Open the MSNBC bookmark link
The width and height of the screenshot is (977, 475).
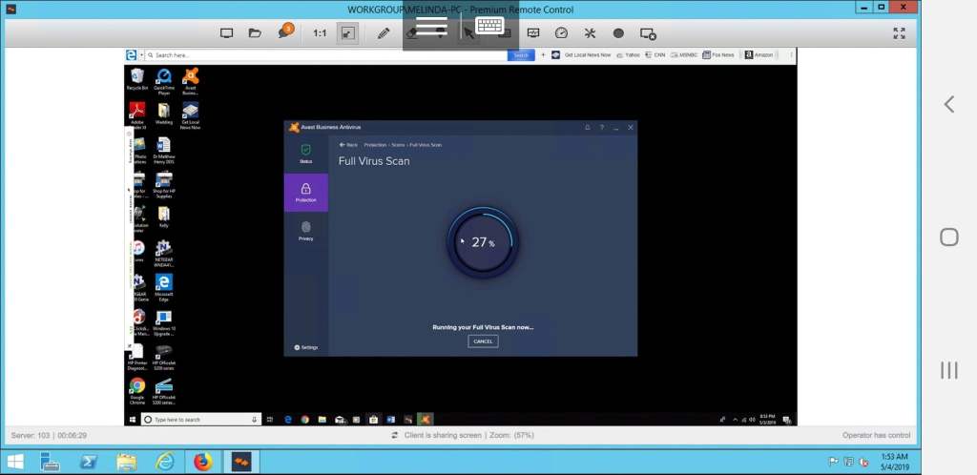683,54
